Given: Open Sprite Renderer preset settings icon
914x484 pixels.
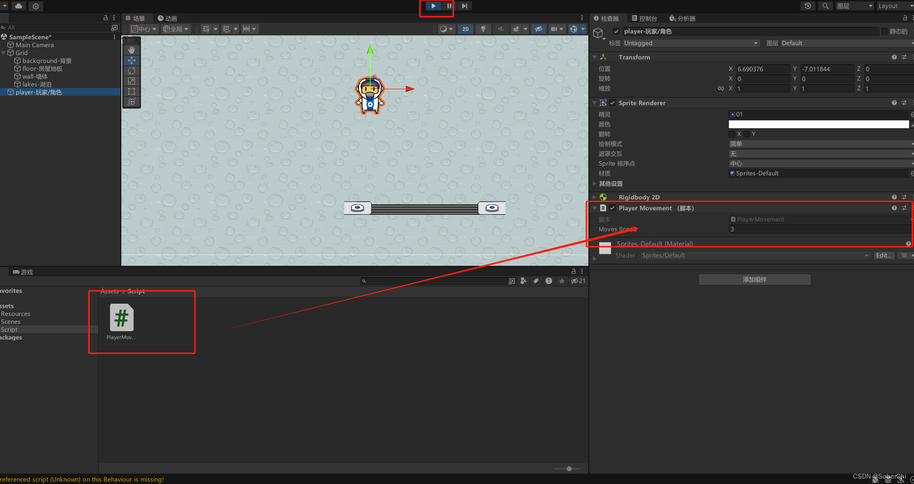Looking at the screenshot, I should tap(904, 103).
